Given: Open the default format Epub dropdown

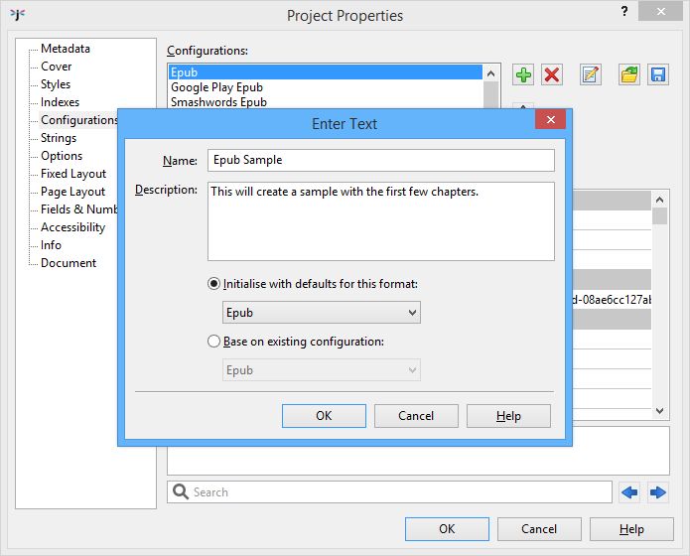Looking at the screenshot, I should [321, 313].
